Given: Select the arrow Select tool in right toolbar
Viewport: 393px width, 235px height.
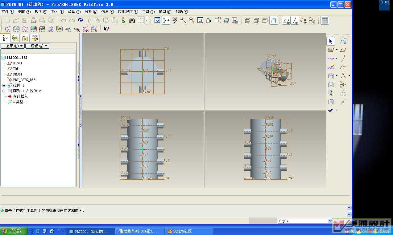Looking at the screenshot, I should pos(331,41).
